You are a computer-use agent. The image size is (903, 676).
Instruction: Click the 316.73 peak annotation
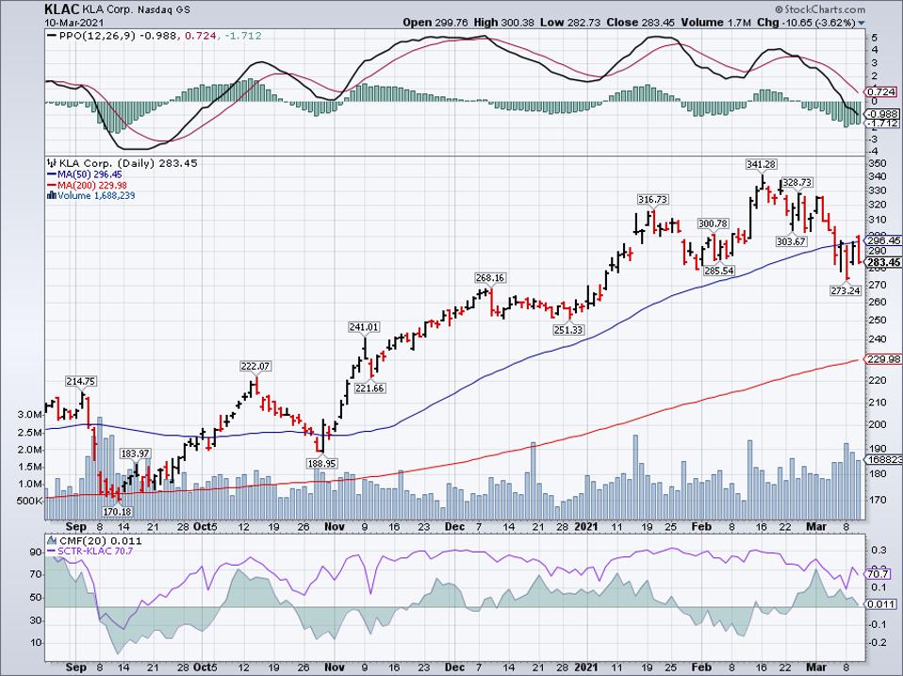pyautogui.click(x=652, y=199)
